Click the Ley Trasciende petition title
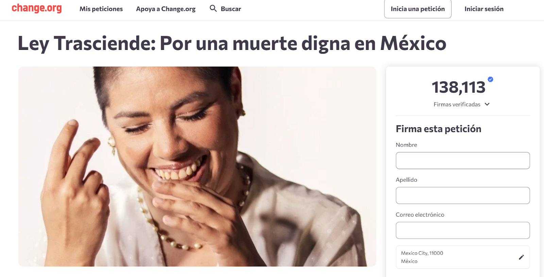The height and width of the screenshot is (277, 544). pos(232,43)
